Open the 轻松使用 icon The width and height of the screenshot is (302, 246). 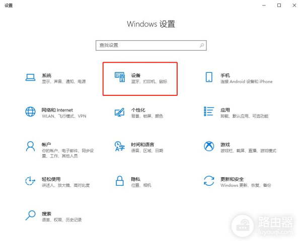30,181
